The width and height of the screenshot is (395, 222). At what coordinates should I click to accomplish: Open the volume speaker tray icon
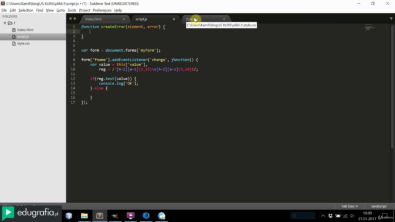click(x=352, y=216)
